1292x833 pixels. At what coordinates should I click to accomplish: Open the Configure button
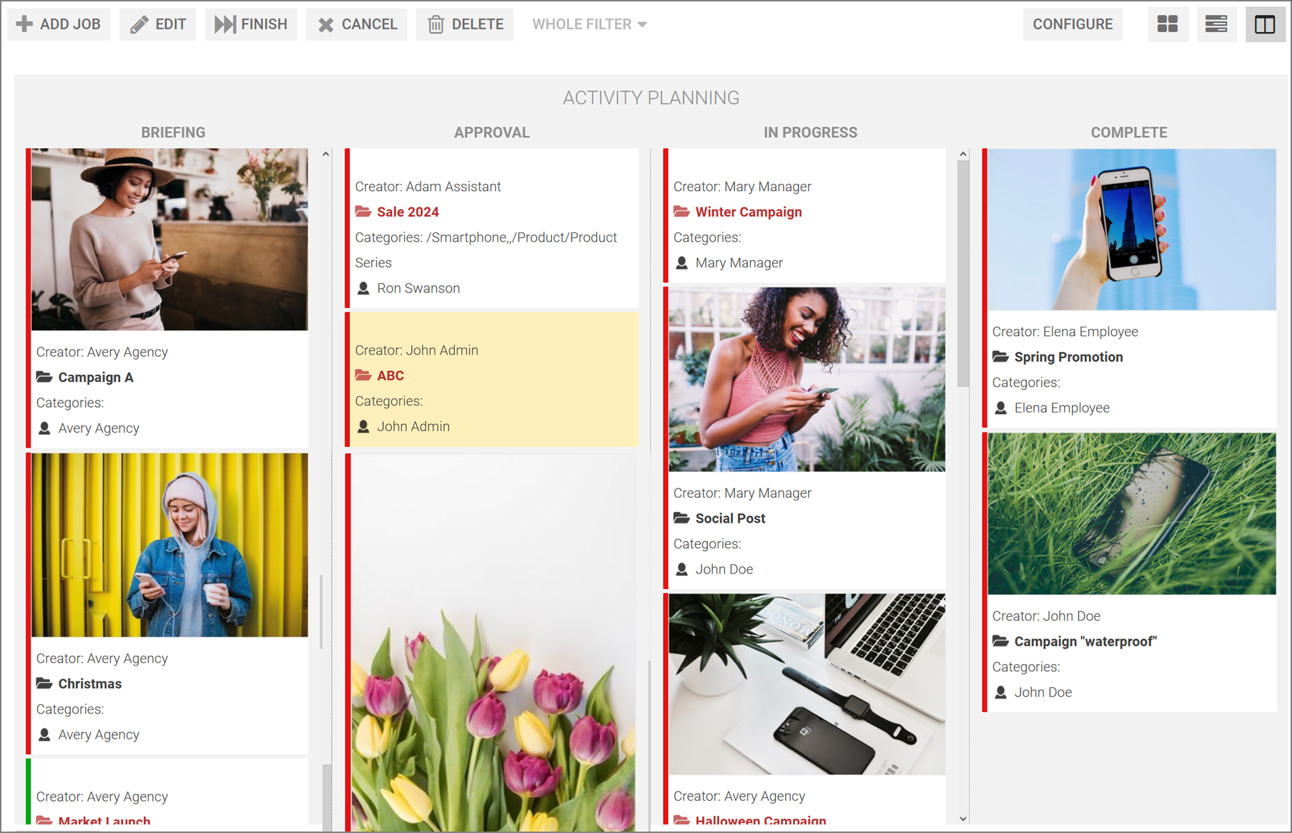(1072, 24)
